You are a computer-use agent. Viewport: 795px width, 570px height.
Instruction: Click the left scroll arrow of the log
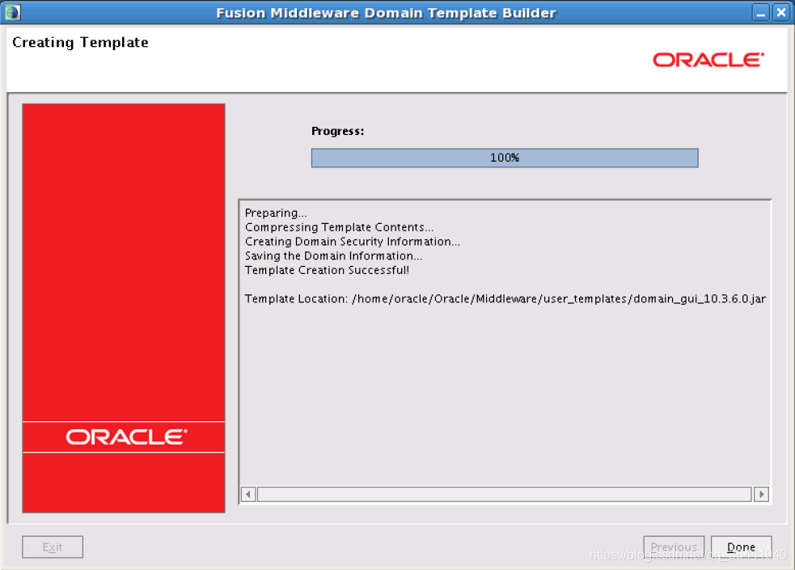[248, 494]
